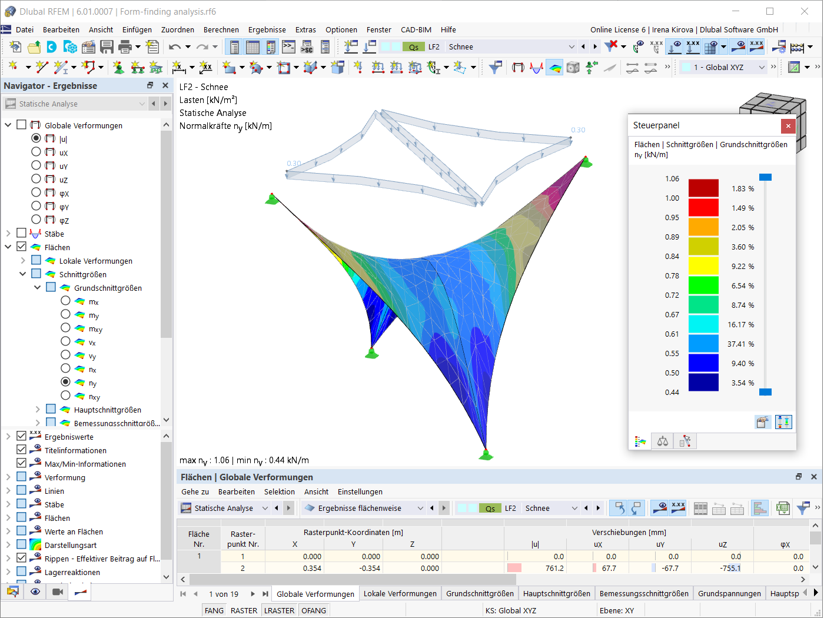Expand the Stäbe results tree node

coord(8,233)
